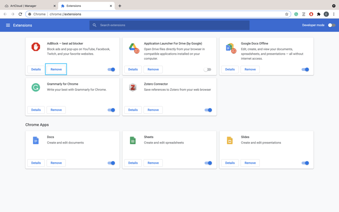The image size is (339, 212).
Task: Remove the Google Docs Offline extension
Action: pos(250,70)
